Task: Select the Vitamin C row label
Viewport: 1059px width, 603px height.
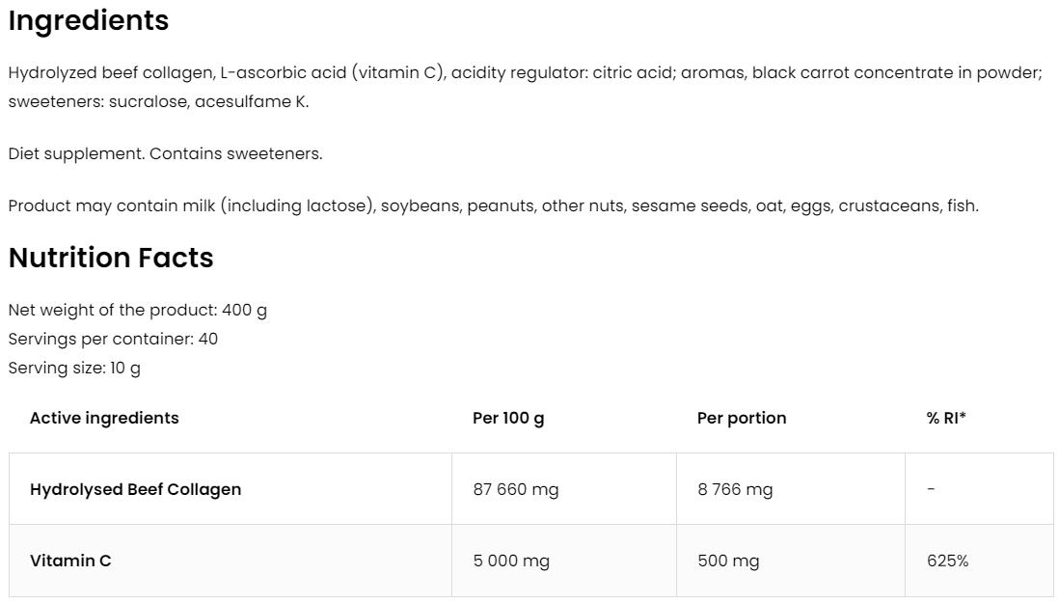Action: tap(70, 561)
